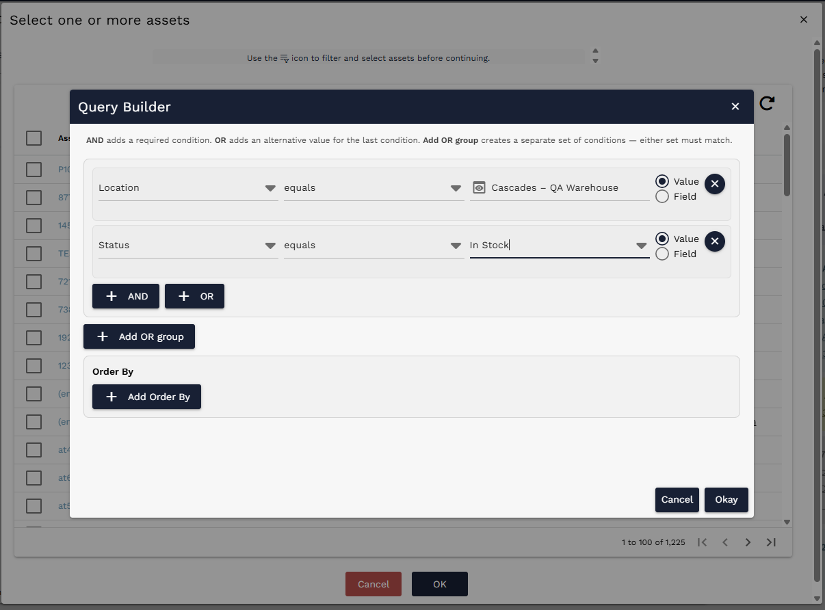Remove the Location condition row

(715, 184)
